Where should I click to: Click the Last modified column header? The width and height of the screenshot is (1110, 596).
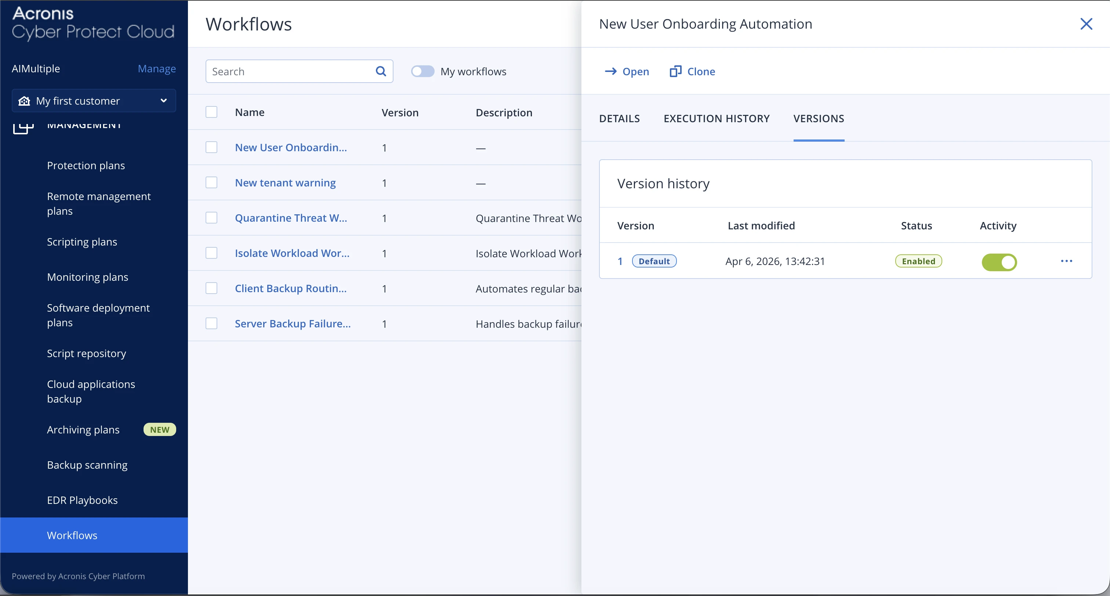point(761,226)
